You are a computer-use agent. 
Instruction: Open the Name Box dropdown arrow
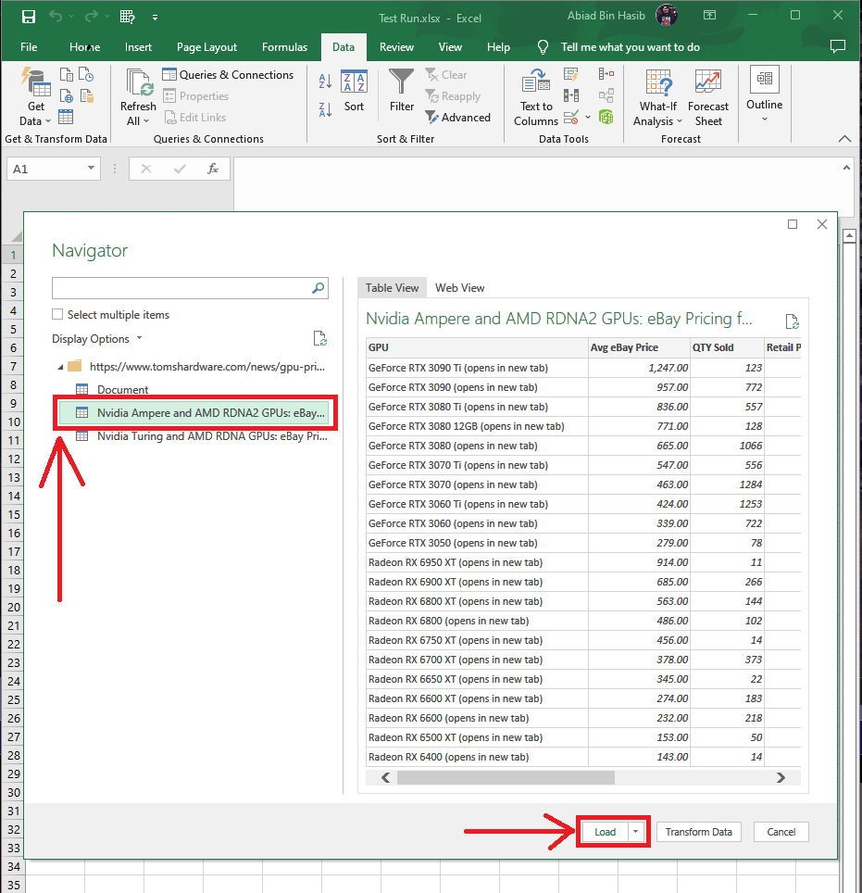coord(91,168)
